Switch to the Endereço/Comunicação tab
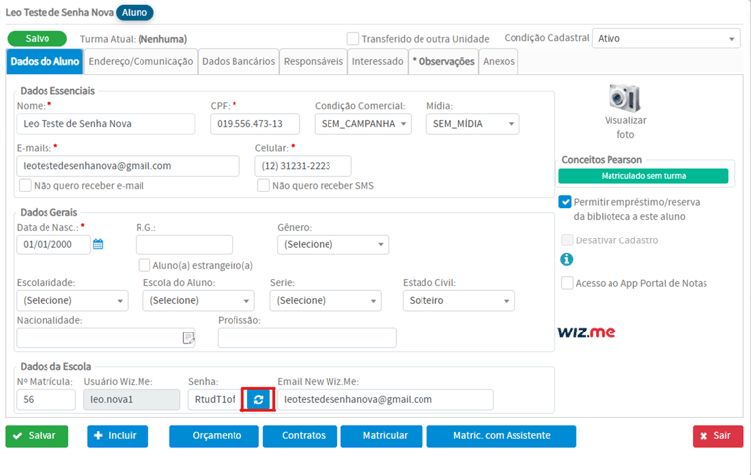751x475 pixels. [x=140, y=61]
